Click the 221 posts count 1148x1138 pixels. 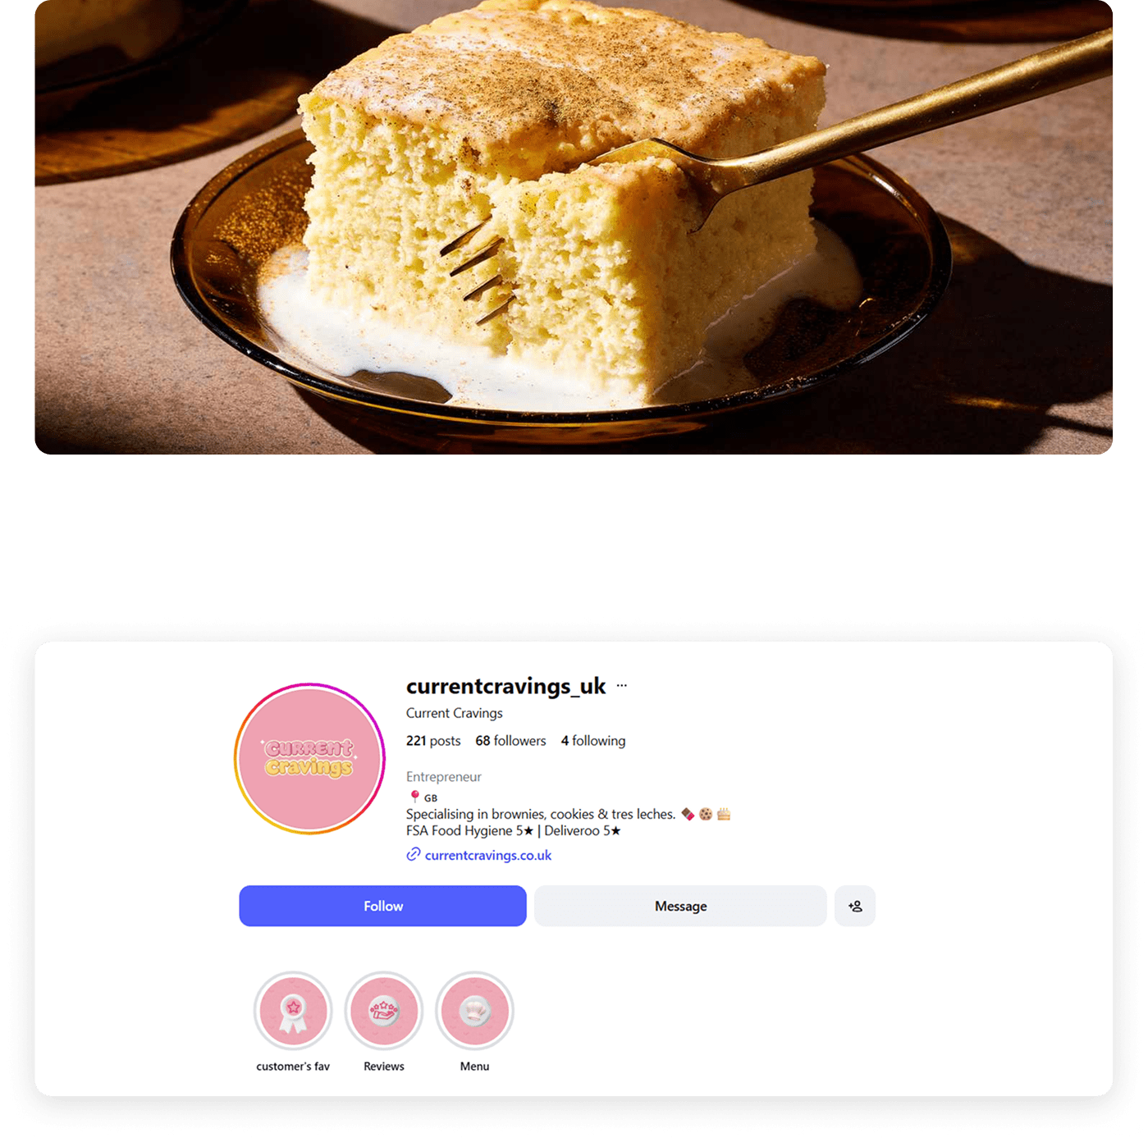click(433, 741)
